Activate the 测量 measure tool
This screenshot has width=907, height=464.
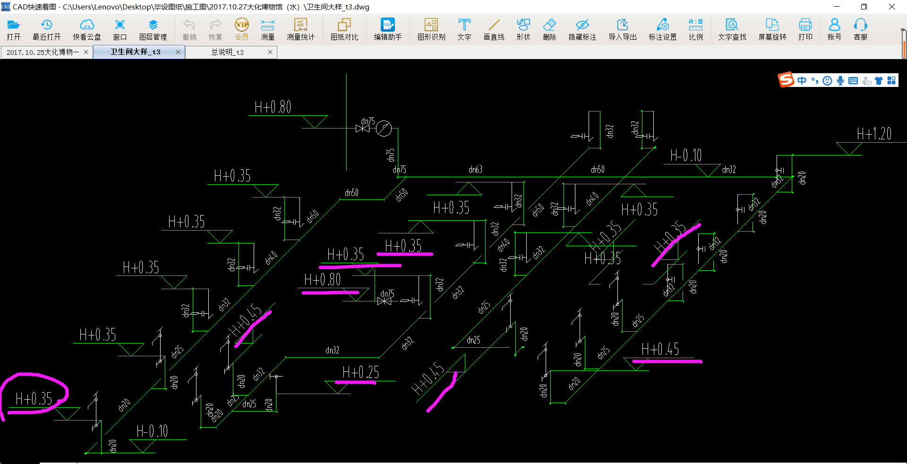pyautogui.click(x=268, y=29)
